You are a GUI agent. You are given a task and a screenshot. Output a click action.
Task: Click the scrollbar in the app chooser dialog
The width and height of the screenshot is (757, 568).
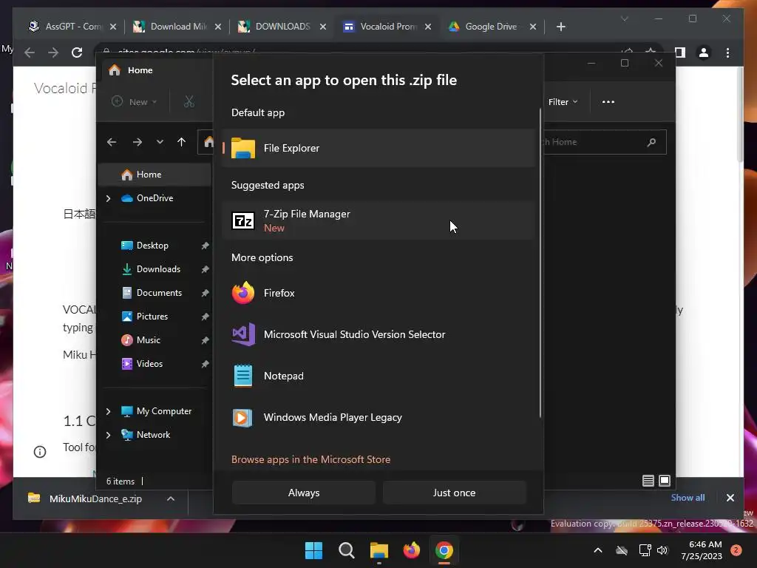540,263
